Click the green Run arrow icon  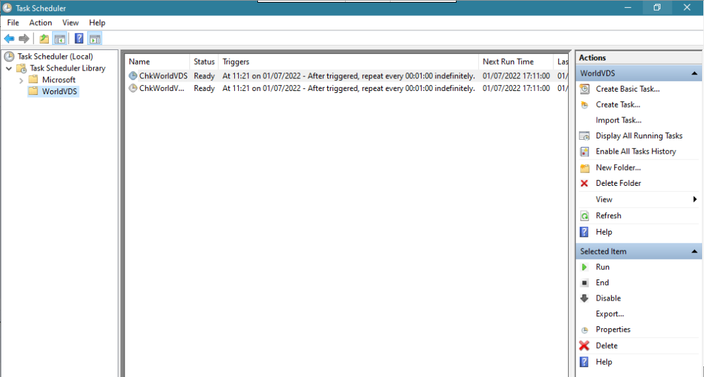(x=584, y=267)
